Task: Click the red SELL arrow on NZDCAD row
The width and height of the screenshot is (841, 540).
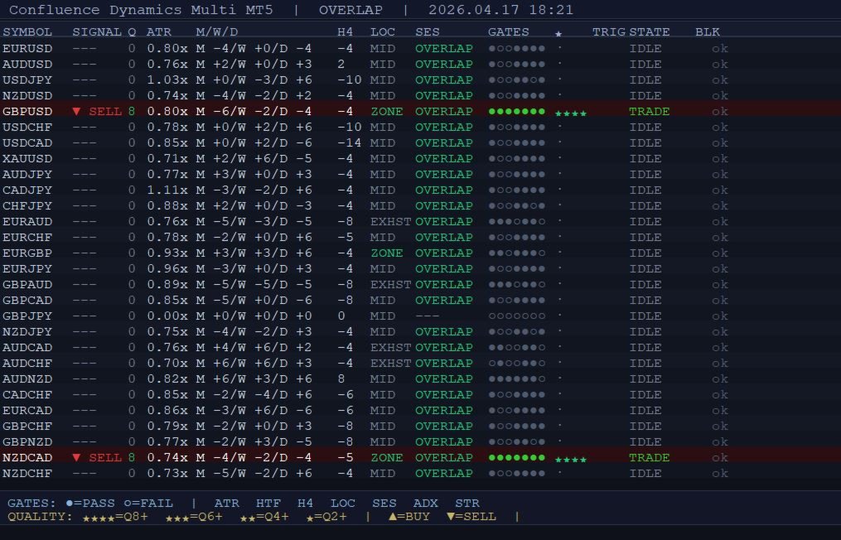Action: pos(77,458)
